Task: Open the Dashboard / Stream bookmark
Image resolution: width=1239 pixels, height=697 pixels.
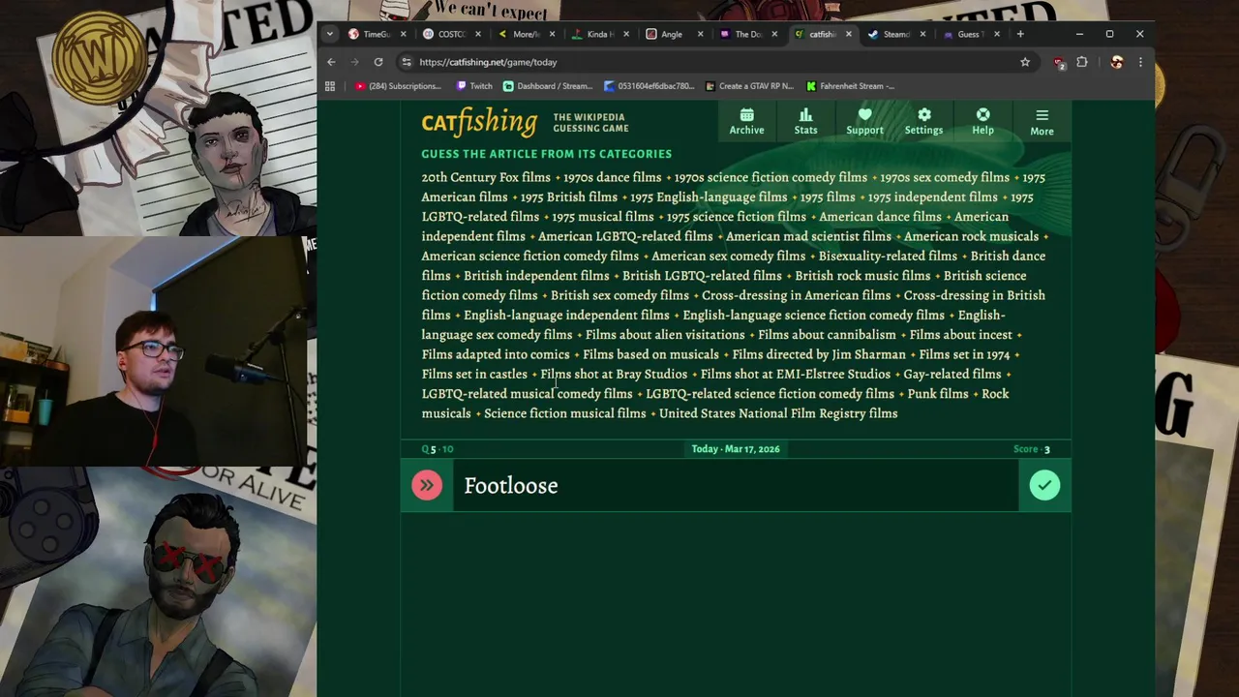Action: 547,86
